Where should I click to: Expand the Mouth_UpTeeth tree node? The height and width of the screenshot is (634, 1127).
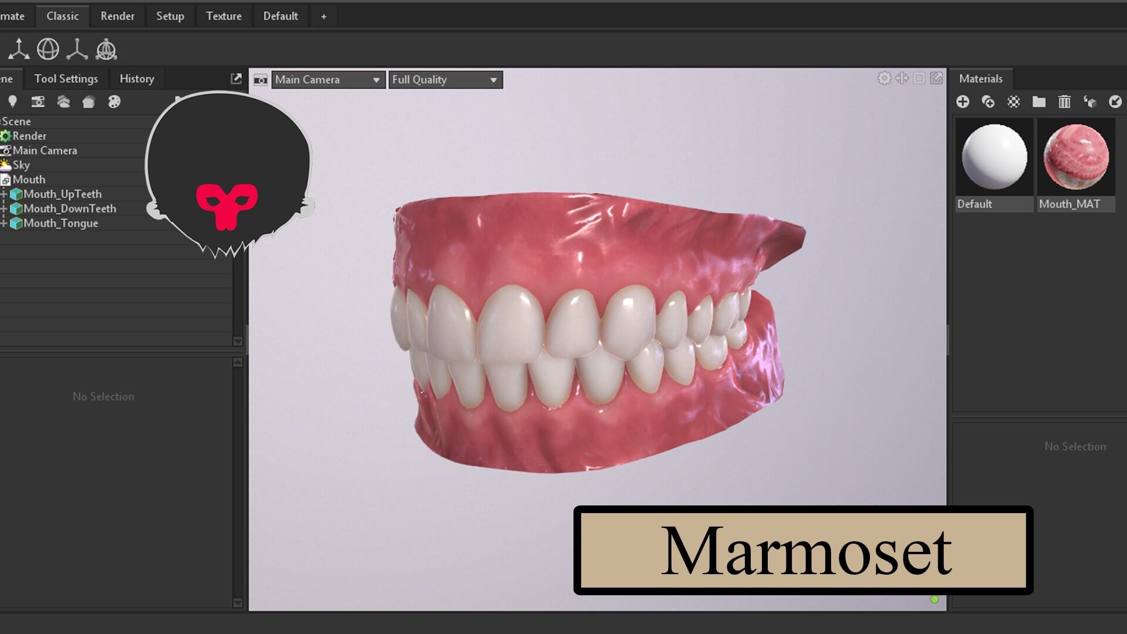click(4, 194)
